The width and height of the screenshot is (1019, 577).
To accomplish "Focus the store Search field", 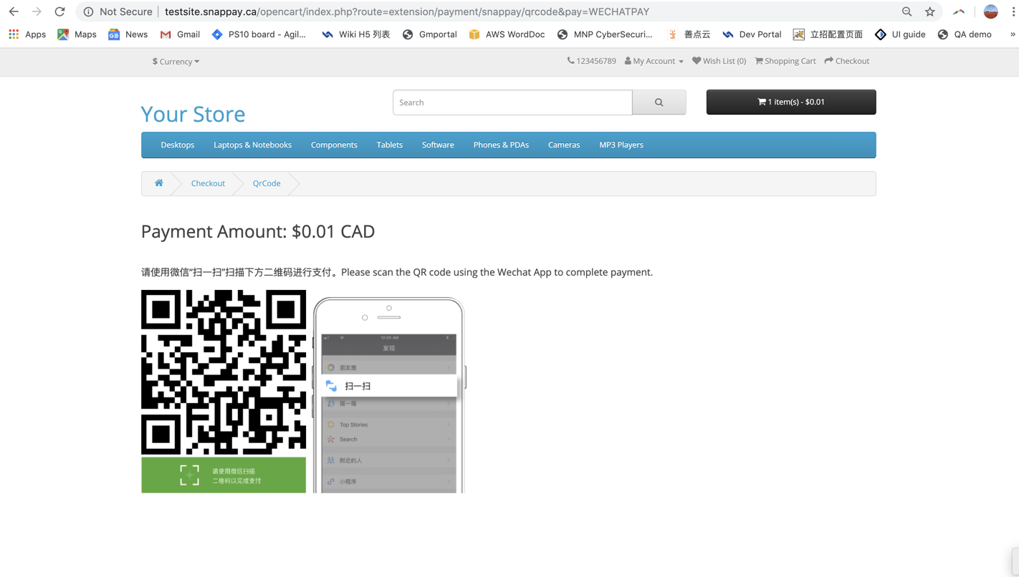I will coord(512,102).
